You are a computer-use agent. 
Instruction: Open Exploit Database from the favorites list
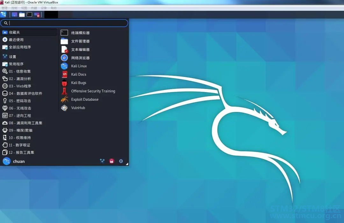[84, 99]
